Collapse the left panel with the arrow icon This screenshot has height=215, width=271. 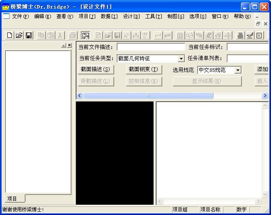pyautogui.click(x=64, y=45)
